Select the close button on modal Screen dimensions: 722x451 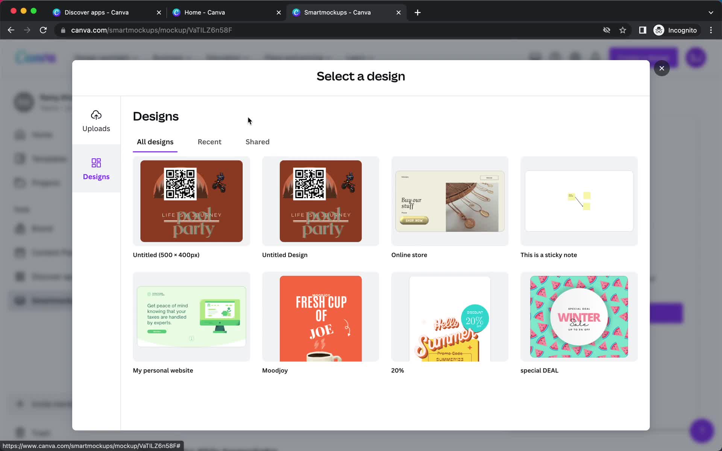tap(662, 68)
